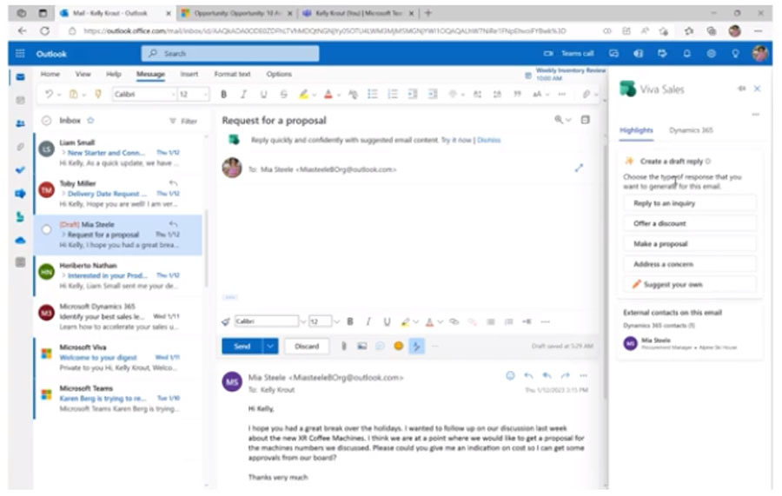Open the Insert ribbon tab
The image size is (782, 496).
pyautogui.click(x=189, y=74)
